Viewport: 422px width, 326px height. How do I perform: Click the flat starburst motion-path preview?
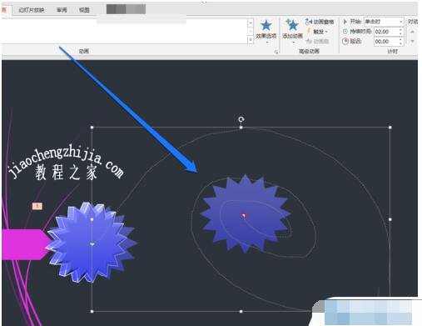(x=245, y=214)
